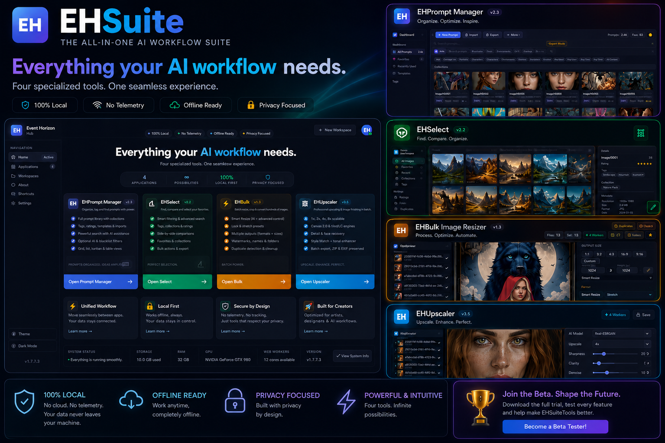The image size is (665, 443).
Task: Click Become a Beta Tester button
Action: 555,427
